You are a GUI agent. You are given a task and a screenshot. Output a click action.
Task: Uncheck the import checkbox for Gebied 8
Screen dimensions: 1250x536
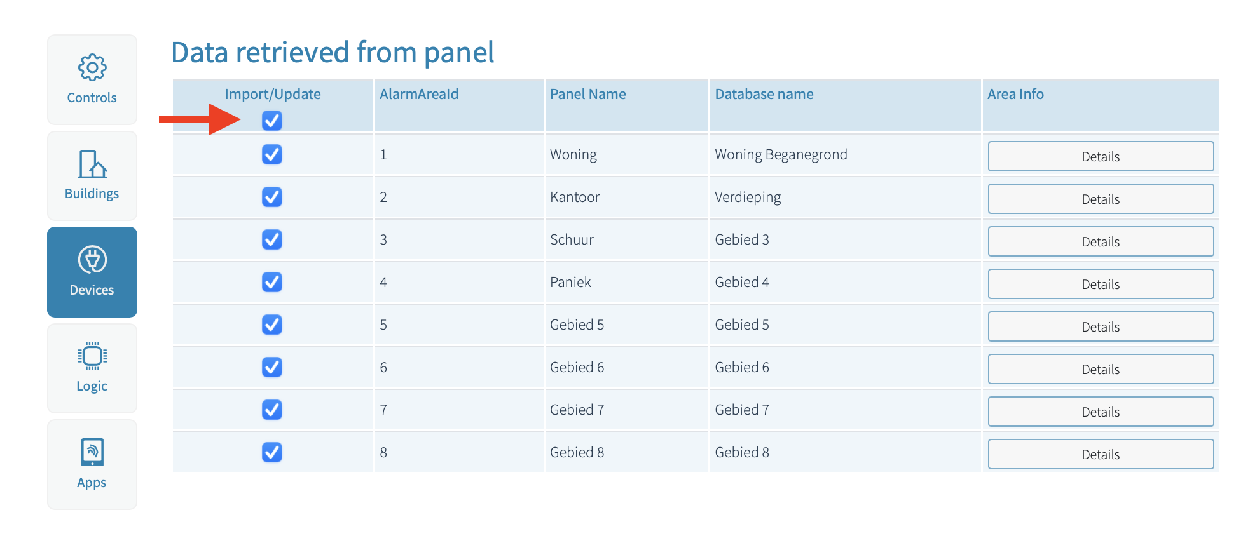(272, 452)
